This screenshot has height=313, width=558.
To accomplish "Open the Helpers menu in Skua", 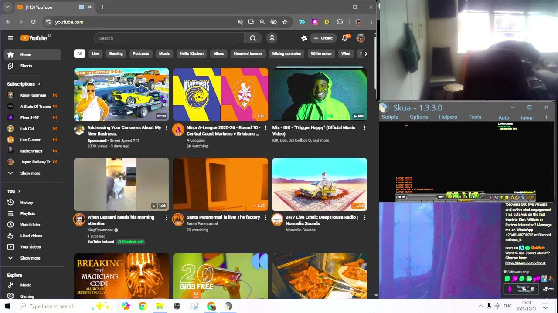I will click(x=448, y=117).
